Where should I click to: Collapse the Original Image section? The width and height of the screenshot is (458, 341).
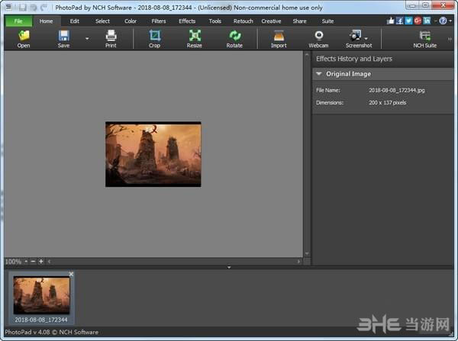tap(319, 74)
